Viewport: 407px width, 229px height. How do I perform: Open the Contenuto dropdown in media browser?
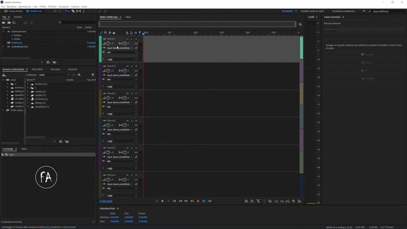point(54,75)
